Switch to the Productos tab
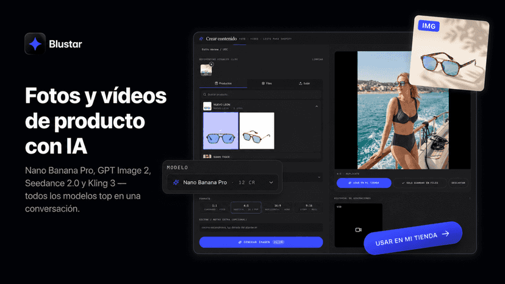This screenshot has width=505, height=284. (223, 83)
